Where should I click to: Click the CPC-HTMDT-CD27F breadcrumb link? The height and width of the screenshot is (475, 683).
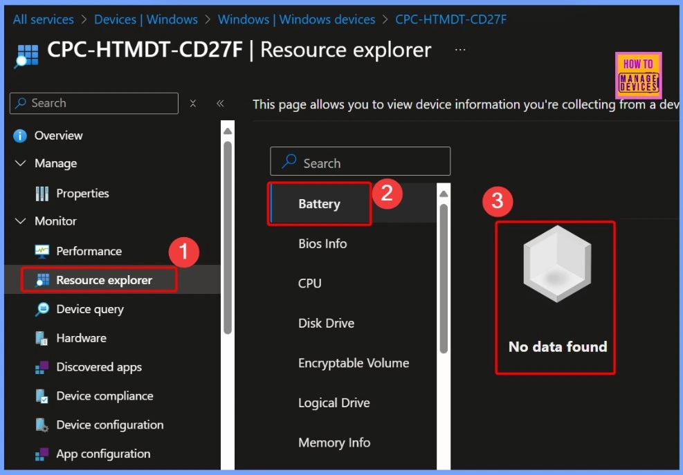[450, 19]
